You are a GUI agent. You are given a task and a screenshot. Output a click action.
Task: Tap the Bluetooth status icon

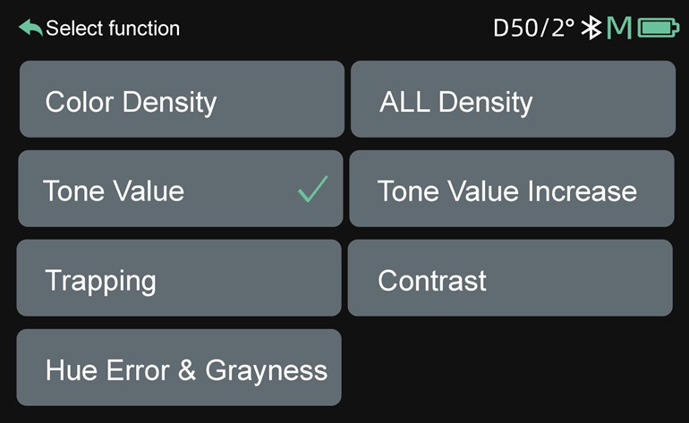click(591, 28)
